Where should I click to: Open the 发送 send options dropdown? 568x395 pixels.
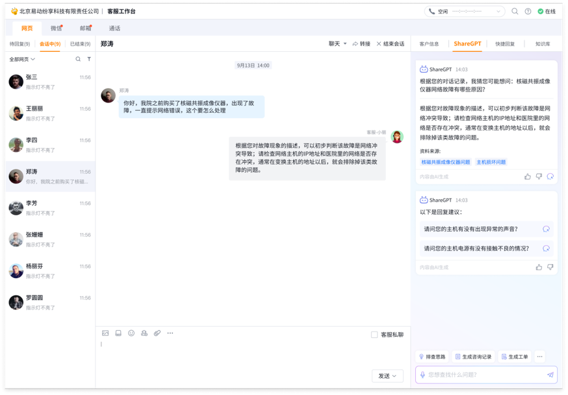coord(387,376)
